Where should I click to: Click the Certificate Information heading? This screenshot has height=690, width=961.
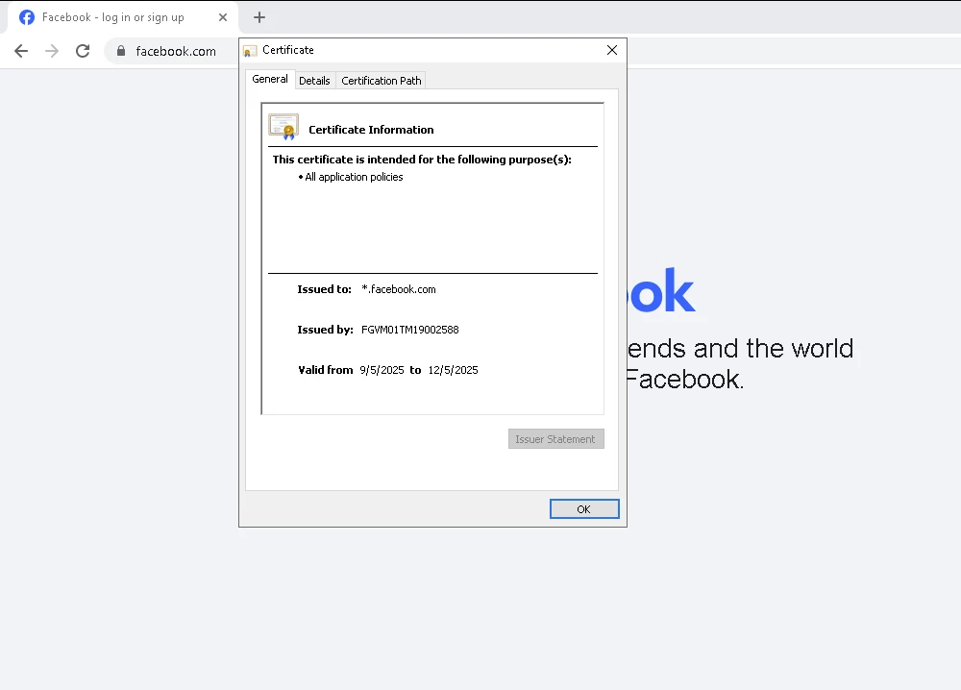click(371, 130)
